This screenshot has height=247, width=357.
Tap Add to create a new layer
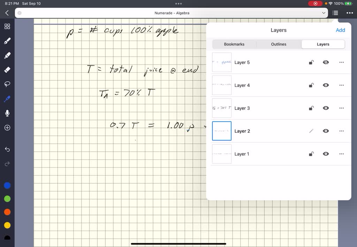pyautogui.click(x=340, y=30)
